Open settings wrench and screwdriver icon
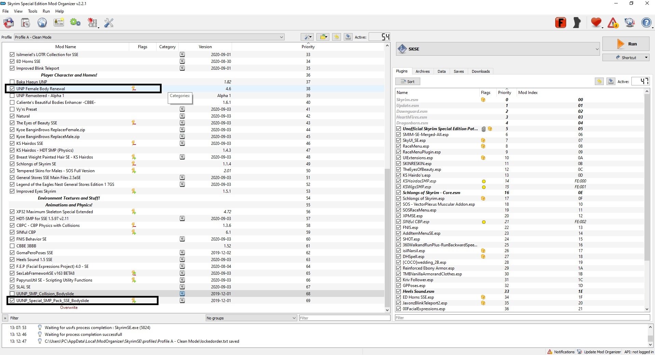Viewport: 655px width, 355px height. [109, 23]
